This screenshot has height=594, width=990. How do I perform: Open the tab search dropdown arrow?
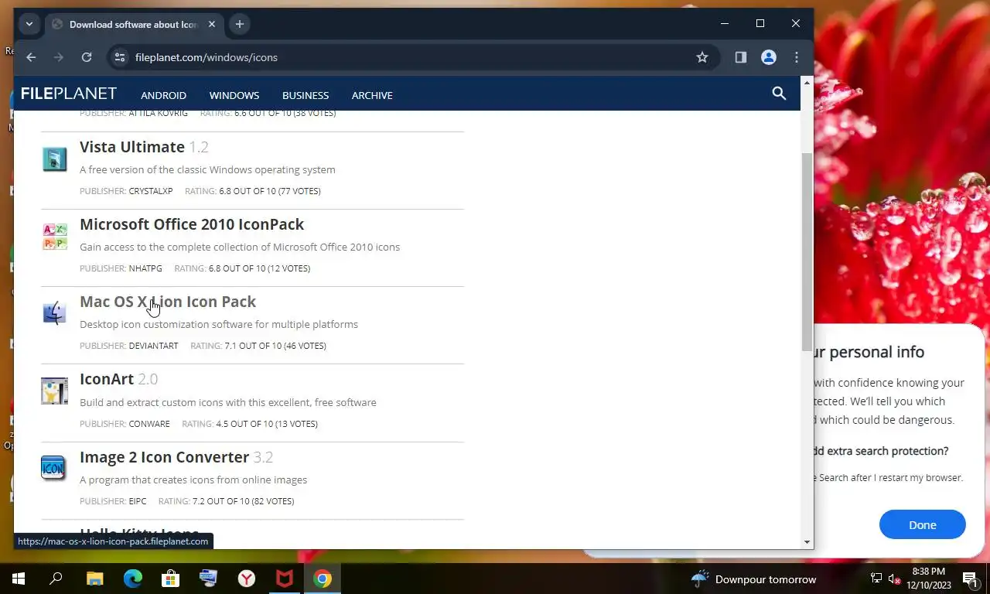click(x=29, y=24)
